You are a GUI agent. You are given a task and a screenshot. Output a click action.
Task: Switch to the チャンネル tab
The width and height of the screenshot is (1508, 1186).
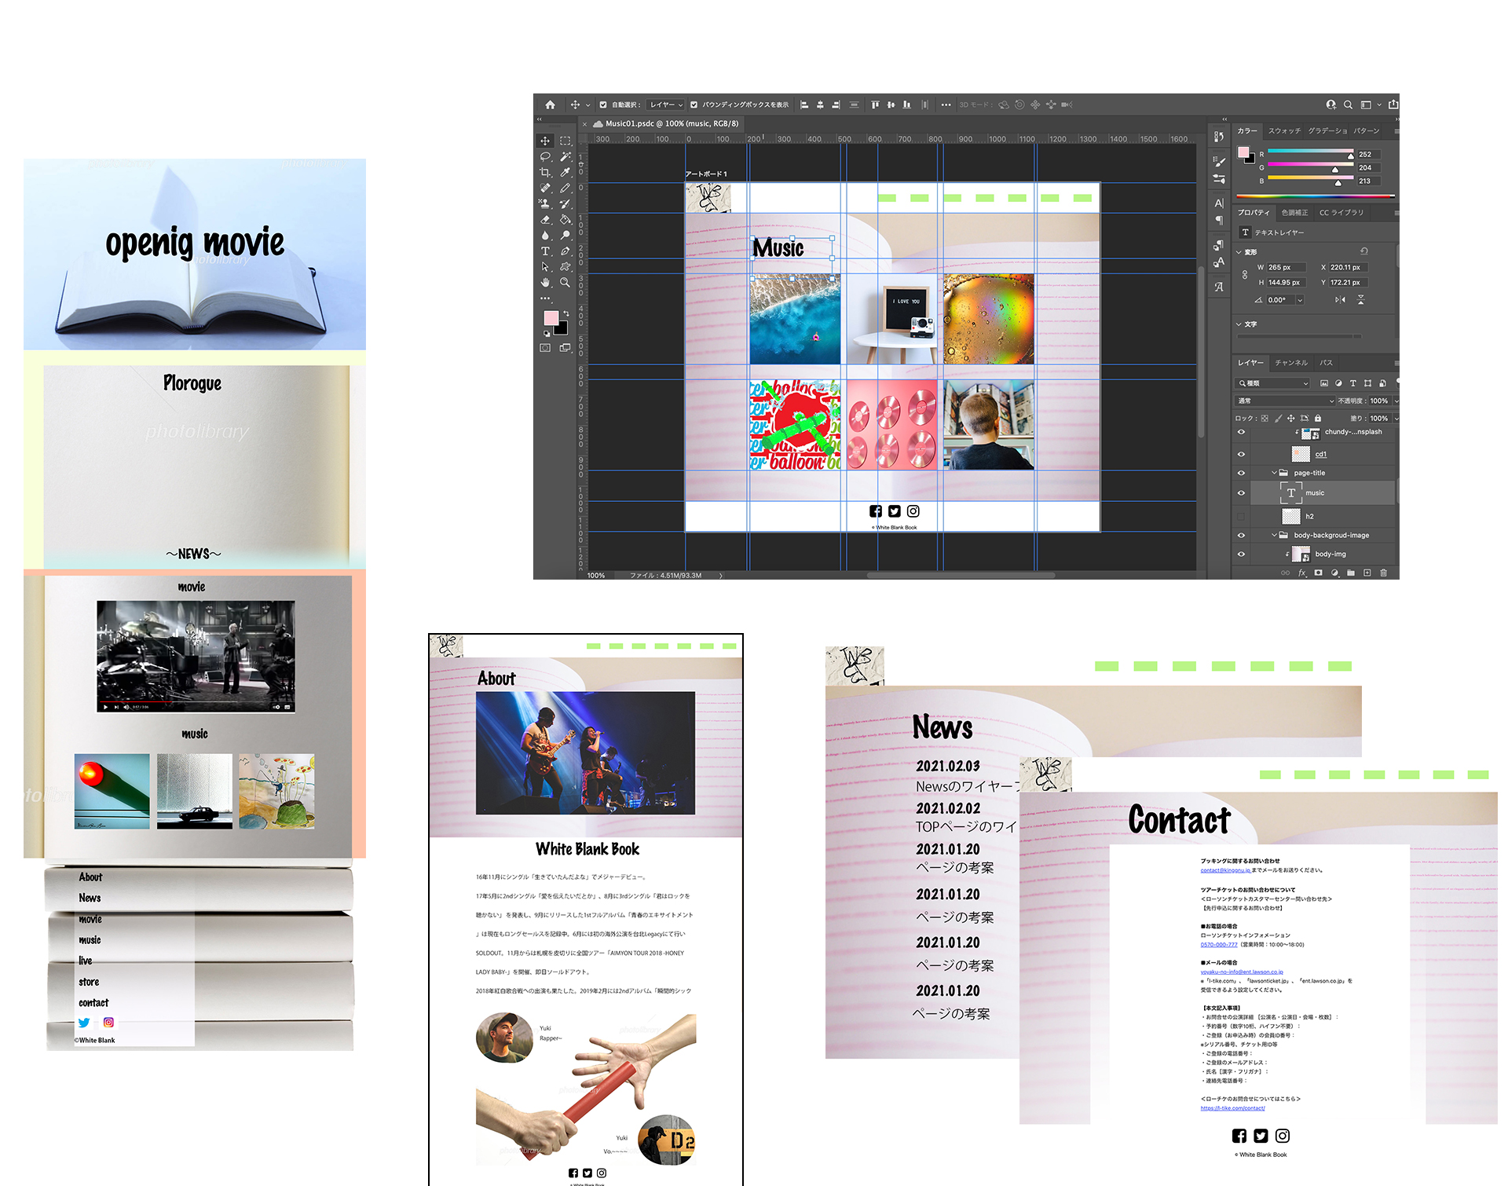click(1290, 363)
